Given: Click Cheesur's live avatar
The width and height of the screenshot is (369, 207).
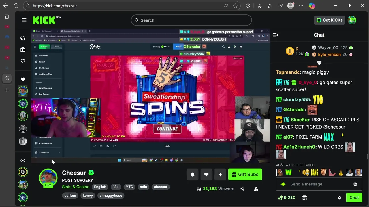Looking at the screenshot, I should point(48,178).
